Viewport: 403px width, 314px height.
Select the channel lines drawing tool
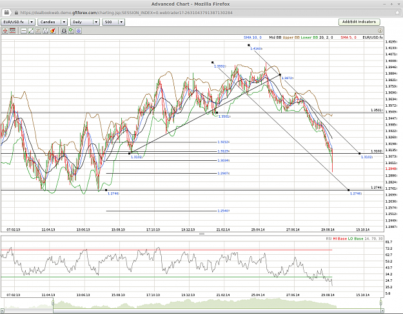click(x=46, y=31)
